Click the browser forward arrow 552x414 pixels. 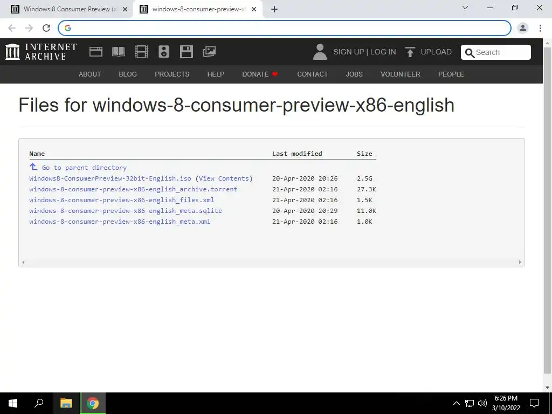click(29, 28)
